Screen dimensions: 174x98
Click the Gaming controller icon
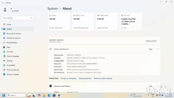[x=4, y=61]
